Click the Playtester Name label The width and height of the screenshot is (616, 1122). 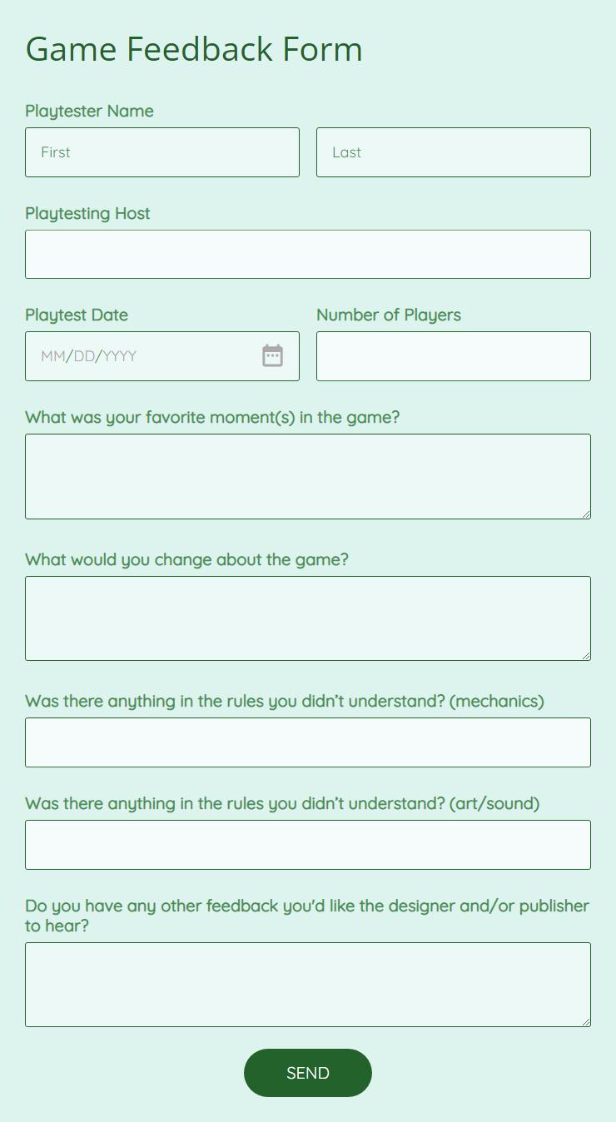pyautogui.click(x=89, y=111)
